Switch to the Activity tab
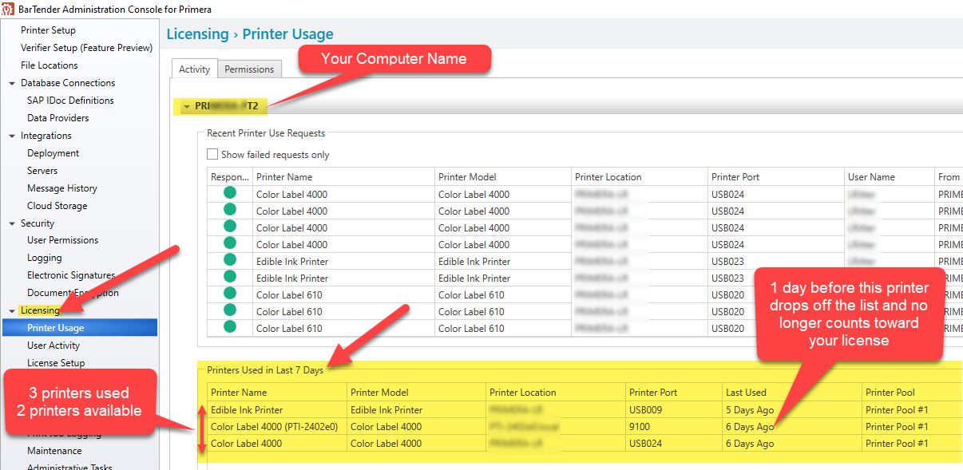The height and width of the screenshot is (470, 963). coord(194,69)
